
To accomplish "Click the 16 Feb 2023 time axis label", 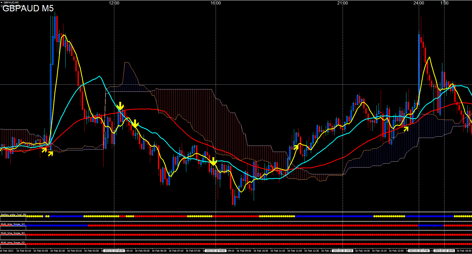I will click(x=7, y=251).
